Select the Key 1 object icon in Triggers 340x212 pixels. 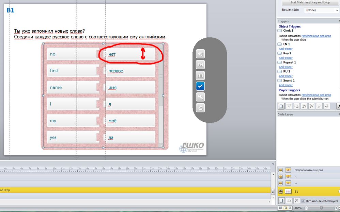point(280,53)
